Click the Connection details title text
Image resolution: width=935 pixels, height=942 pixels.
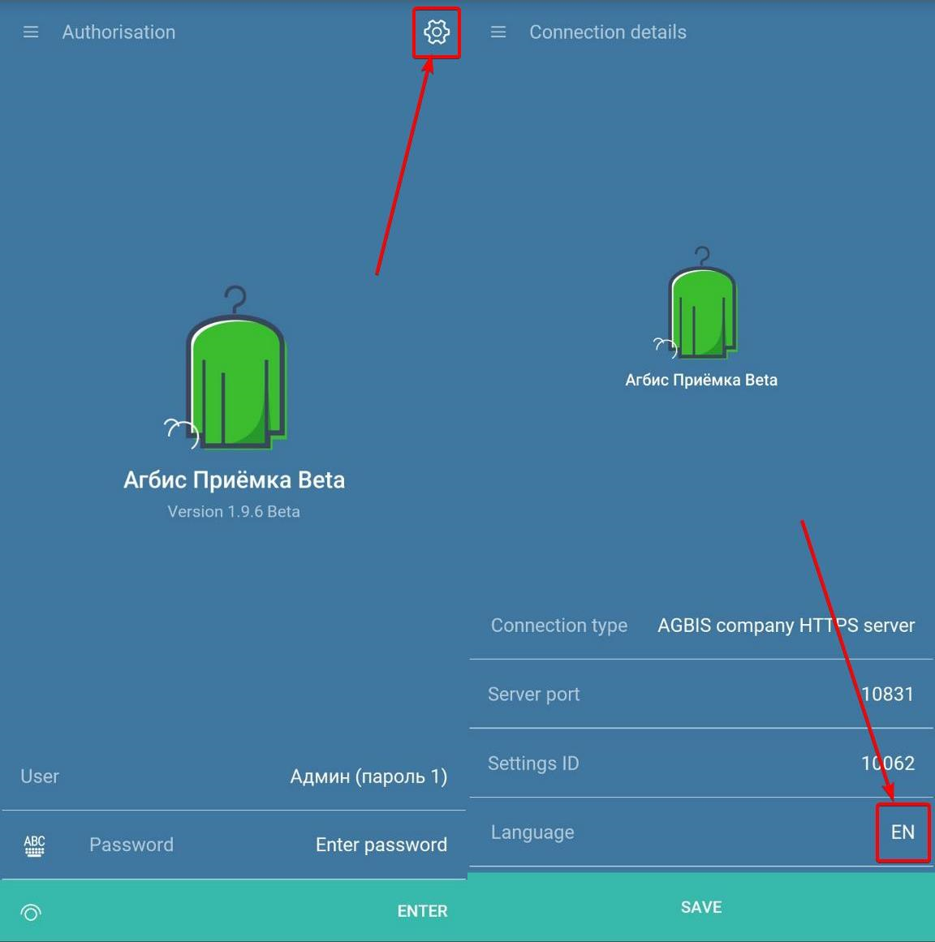tap(608, 32)
